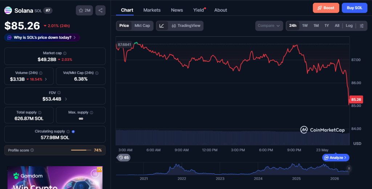Expand Volume (24h) details chevron

pos(46,79)
